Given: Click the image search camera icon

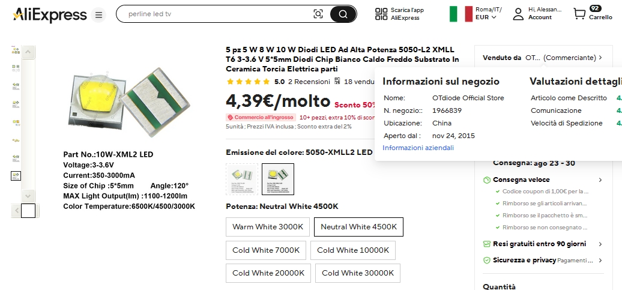Looking at the screenshot, I should coord(318,14).
